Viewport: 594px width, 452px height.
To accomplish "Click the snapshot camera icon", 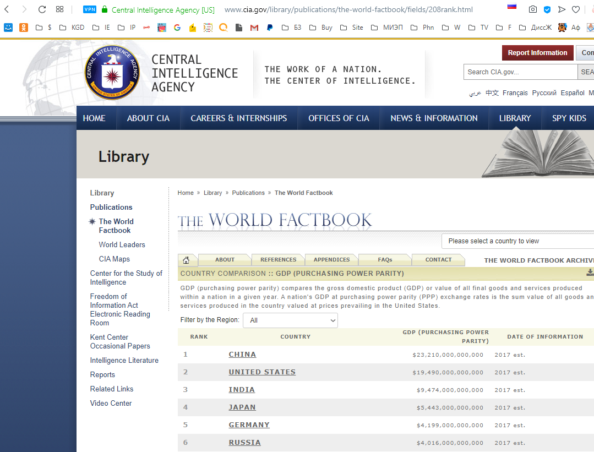I will tap(532, 9).
